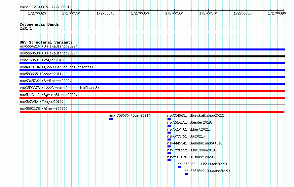Click ruler position 172700340
The height and width of the screenshot is (187, 294).
(x=105, y=13)
